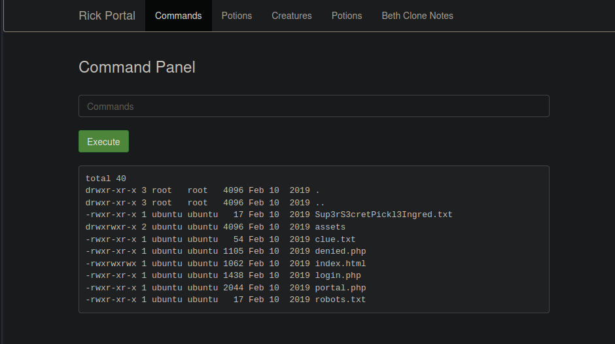This screenshot has height=344, width=615.
Task: Open the Potions tab next to Commands
Action: 236,16
